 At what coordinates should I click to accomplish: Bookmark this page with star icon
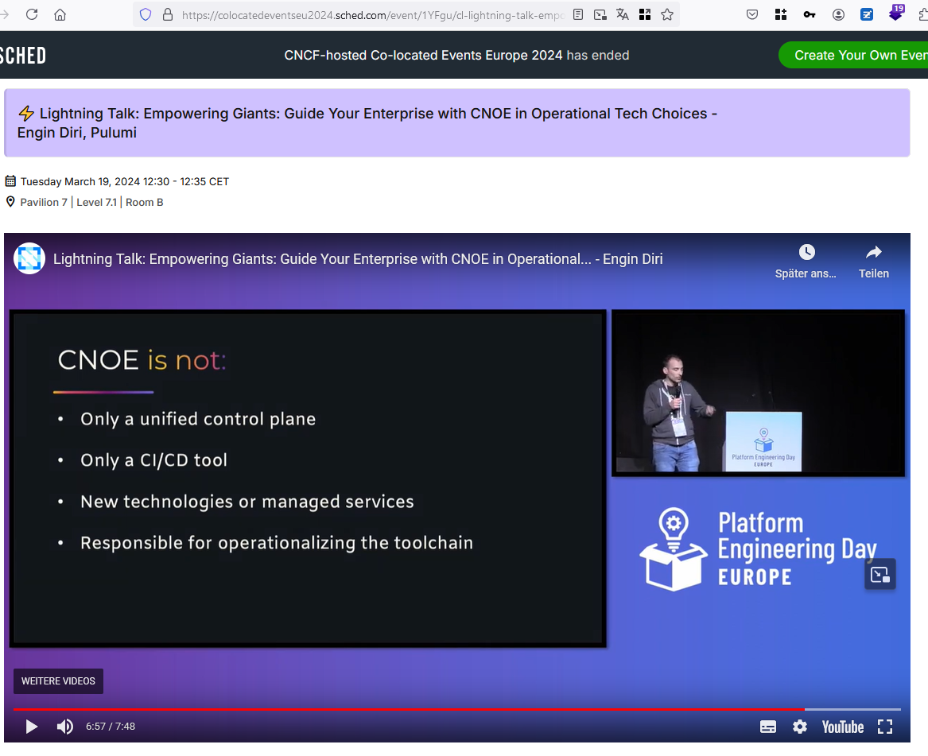pos(667,14)
